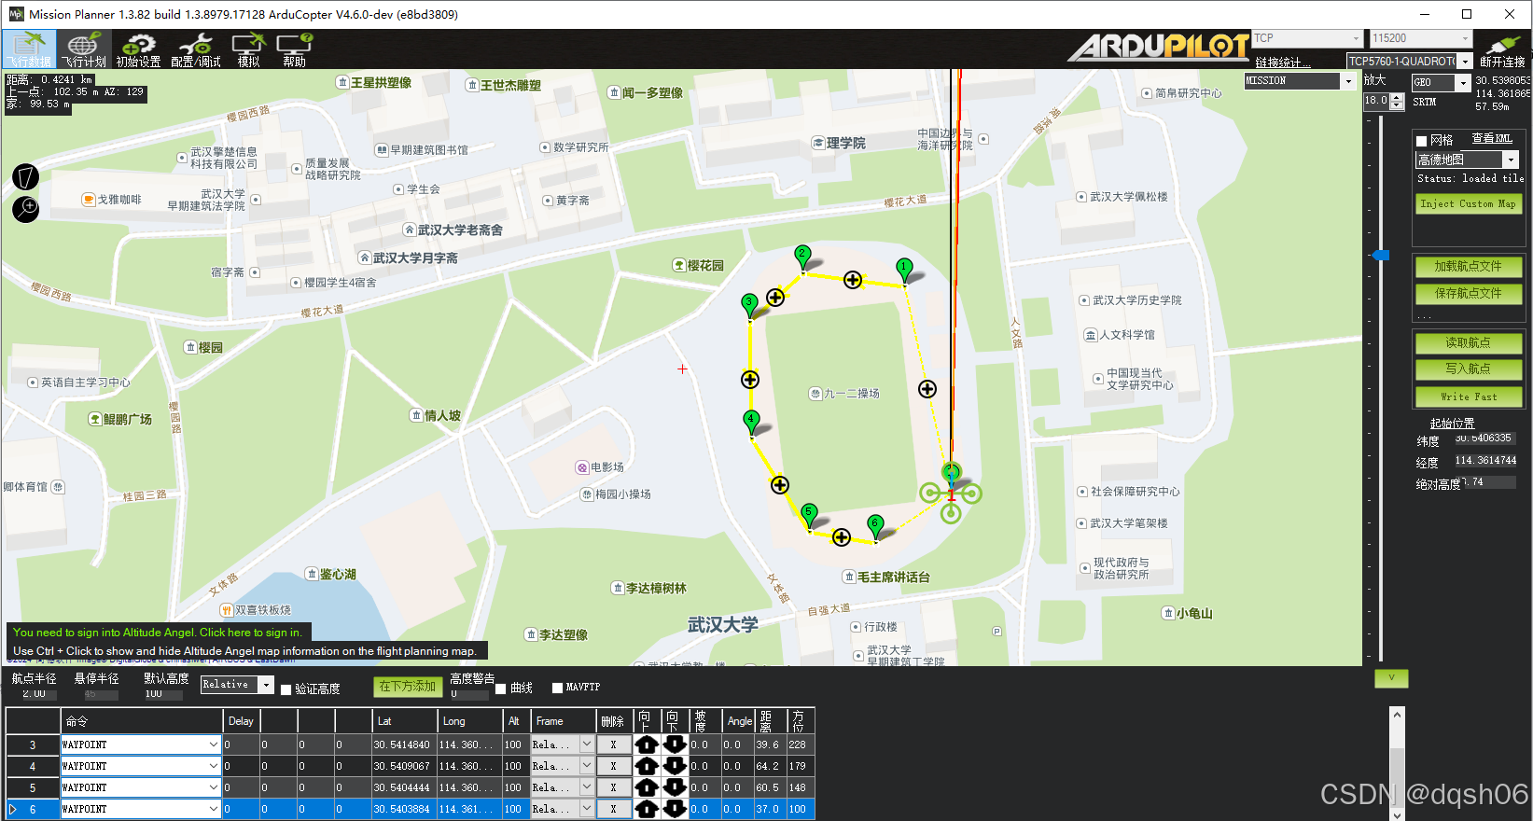Click the 断开连接 disconnect plug icon
The width and height of the screenshot is (1533, 821).
coord(1502,49)
